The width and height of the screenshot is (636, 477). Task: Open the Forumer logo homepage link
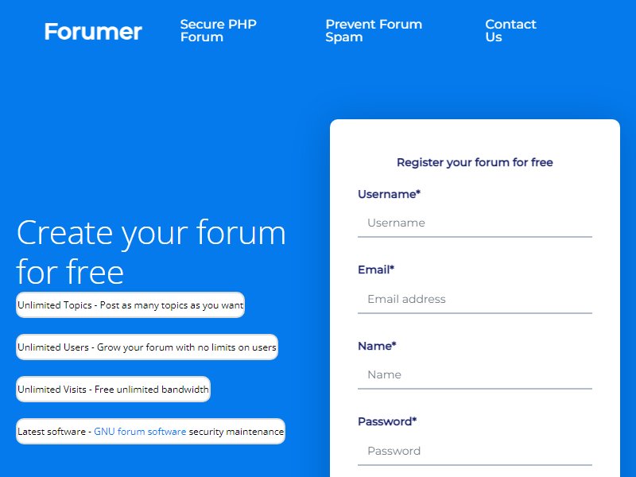click(x=93, y=31)
